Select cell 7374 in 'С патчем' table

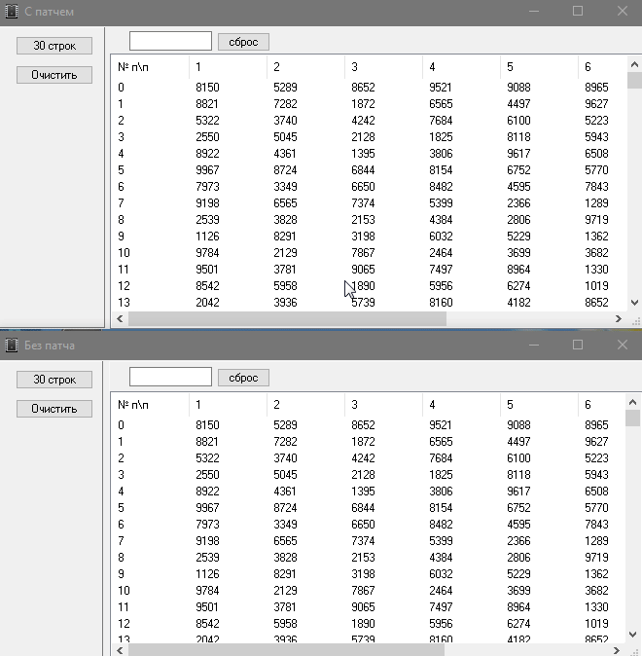(x=363, y=202)
